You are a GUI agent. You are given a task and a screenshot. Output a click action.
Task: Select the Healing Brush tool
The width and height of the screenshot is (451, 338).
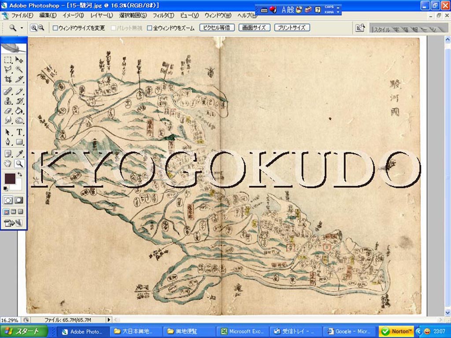8,92
